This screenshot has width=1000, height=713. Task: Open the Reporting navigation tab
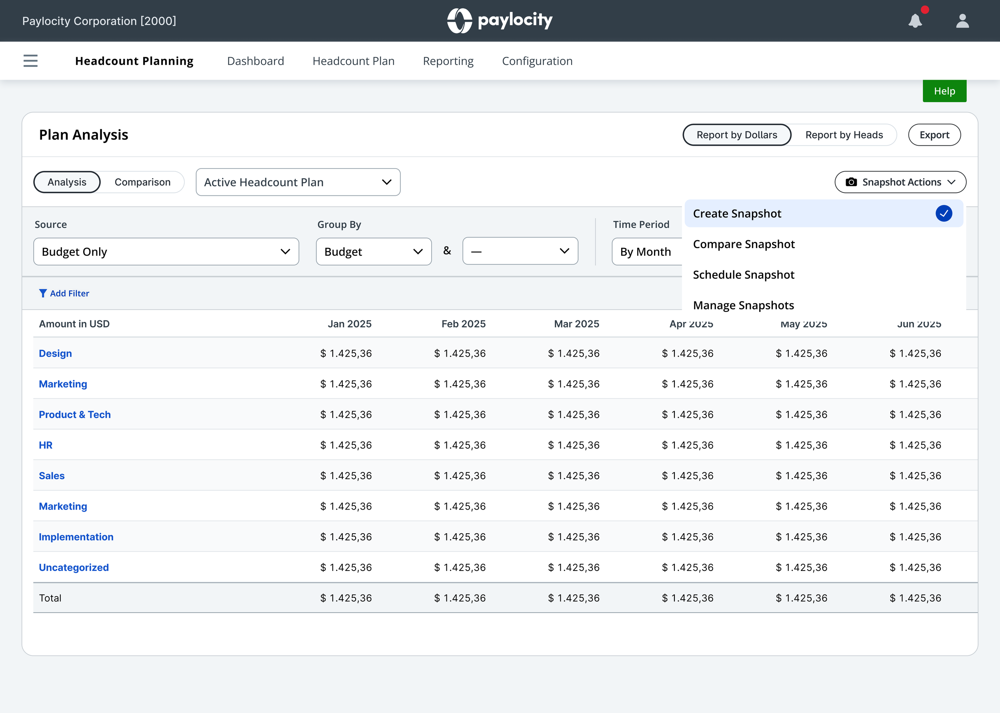tap(448, 61)
